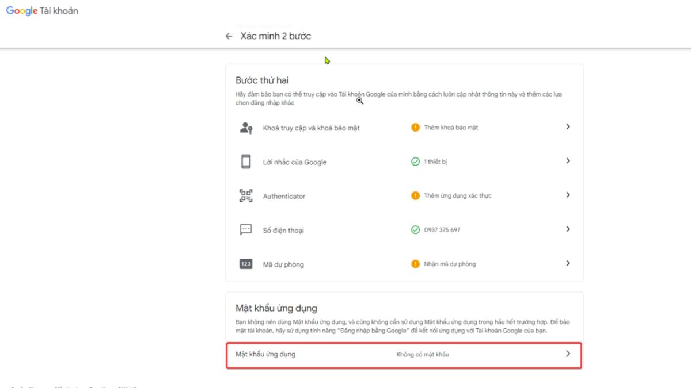Click the Không có mật khẩu status text
This screenshot has width=691, height=388.
pyautogui.click(x=423, y=354)
